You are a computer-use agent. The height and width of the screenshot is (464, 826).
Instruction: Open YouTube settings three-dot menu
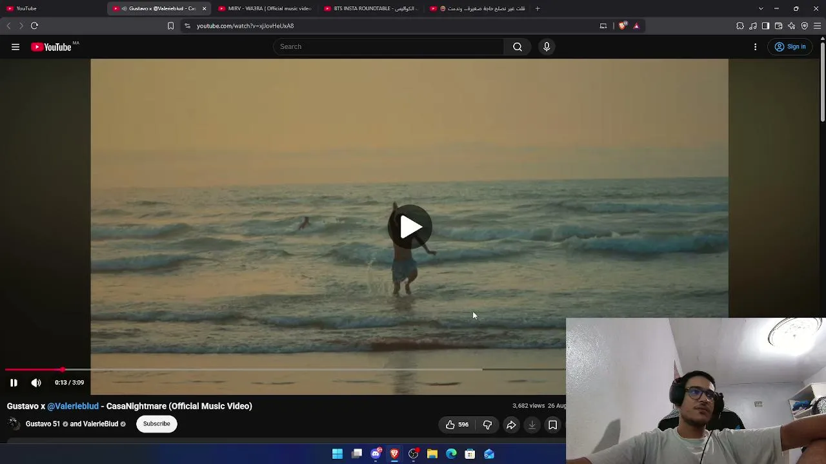point(756,46)
